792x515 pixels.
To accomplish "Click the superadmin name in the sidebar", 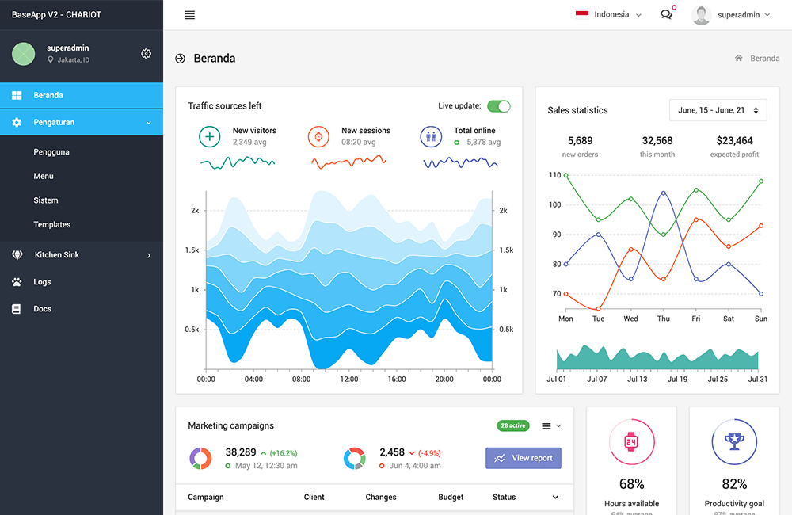I will point(67,48).
